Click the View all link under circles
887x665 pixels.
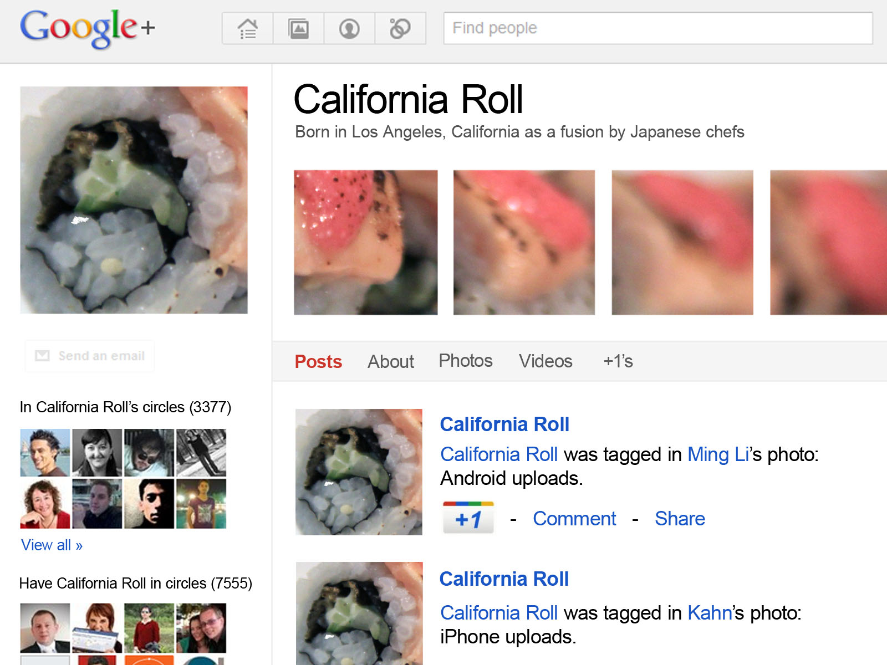pyautogui.click(x=52, y=545)
